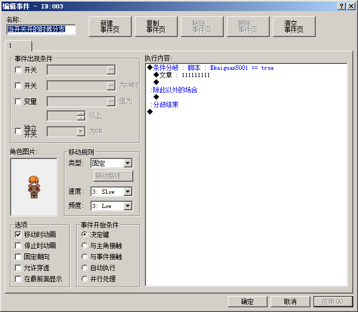Click the variable value spinner arrows
This screenshot has height=312, width=358.
click(81, 116)
